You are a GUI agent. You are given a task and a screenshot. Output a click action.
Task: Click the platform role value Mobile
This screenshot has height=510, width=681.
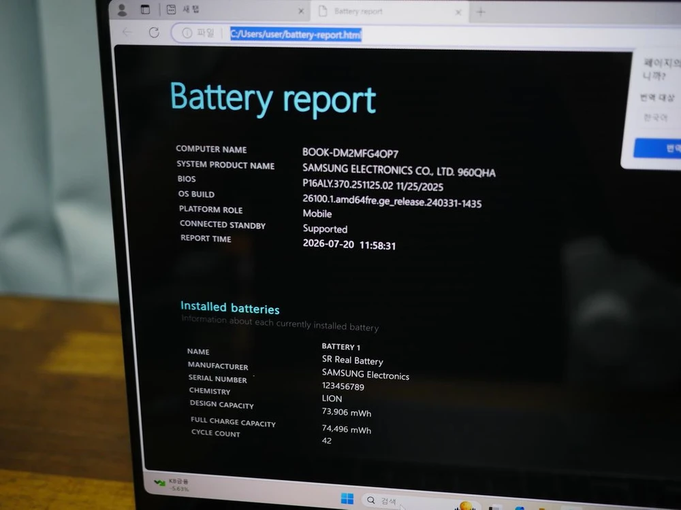click(x=317, y=214)
